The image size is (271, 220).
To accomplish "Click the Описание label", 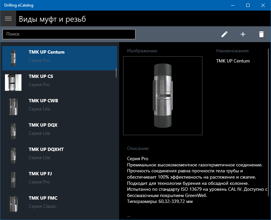I will 138,148.
